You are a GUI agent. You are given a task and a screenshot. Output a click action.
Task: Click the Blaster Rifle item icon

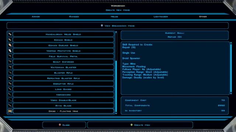pos(10,73)
